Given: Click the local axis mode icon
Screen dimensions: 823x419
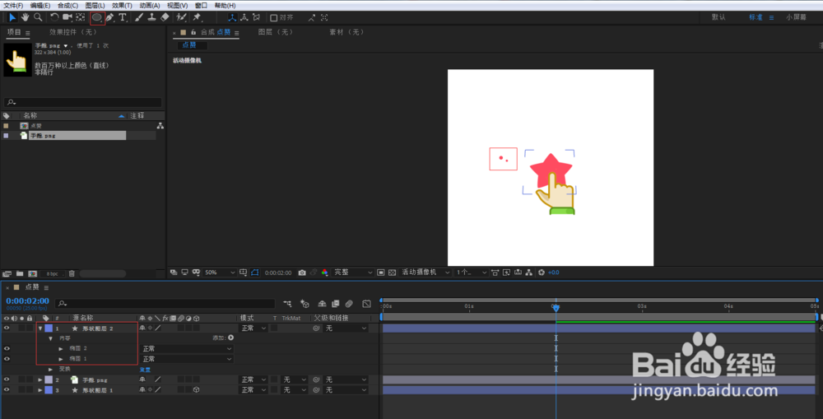Looking at the screenshot, I should pyautogui.click(x=232, y=17).
